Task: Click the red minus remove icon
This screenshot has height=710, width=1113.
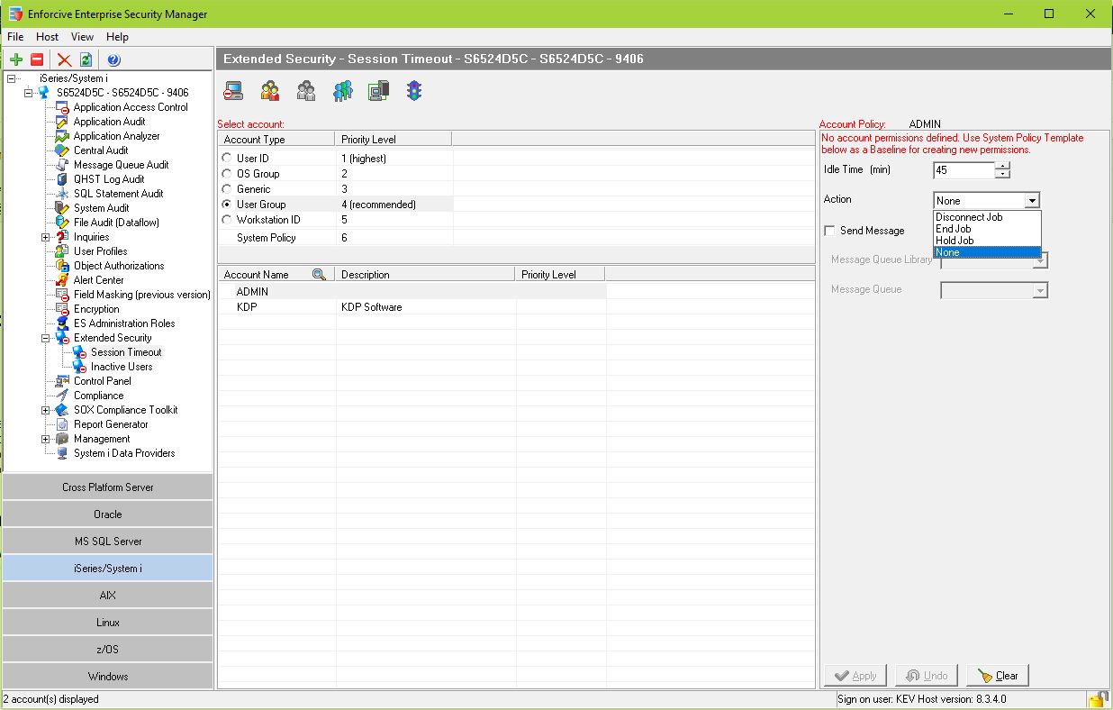Action: [x=37, y=59]
